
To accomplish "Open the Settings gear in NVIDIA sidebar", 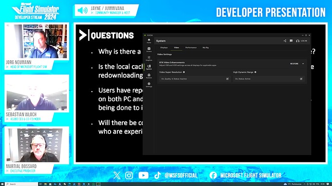I will [149, 84].
